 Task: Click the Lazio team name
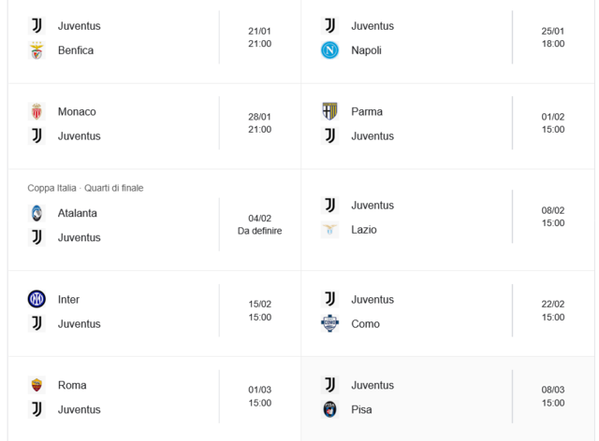[364, 230]
